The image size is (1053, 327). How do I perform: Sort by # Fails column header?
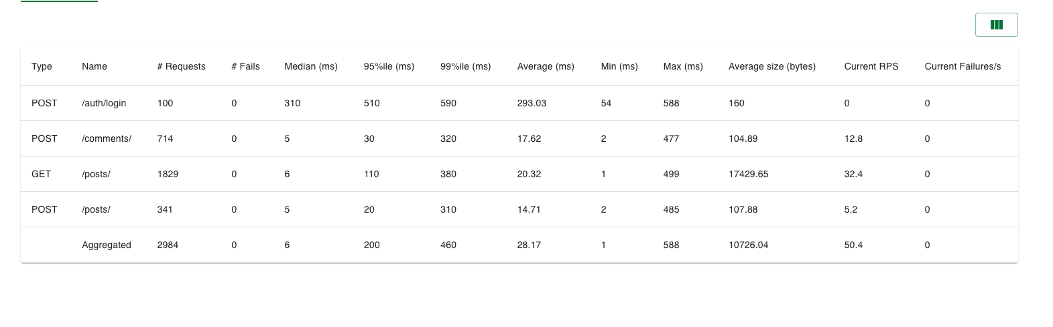point(245,67)
